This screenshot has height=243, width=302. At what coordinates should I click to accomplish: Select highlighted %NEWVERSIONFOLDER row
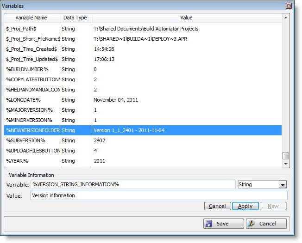143,130
